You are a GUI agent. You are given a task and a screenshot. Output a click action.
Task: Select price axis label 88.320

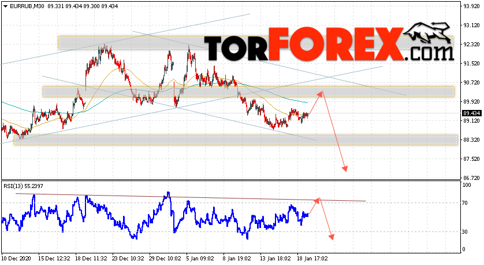(472, 140)
